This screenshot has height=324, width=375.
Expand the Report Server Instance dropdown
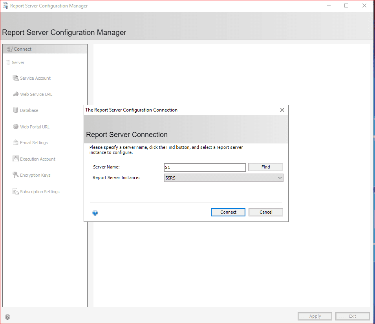click(280, 178)
